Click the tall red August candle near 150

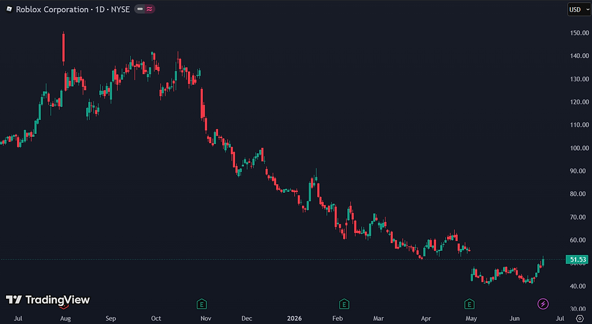pyautogui.click(x=63, y=47)
